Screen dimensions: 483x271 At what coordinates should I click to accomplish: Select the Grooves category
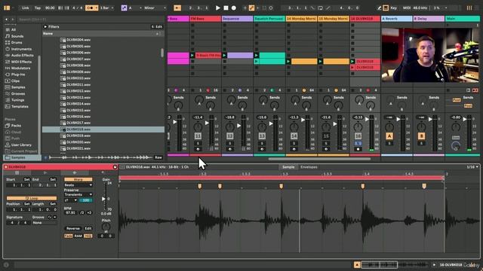pos(18,93)
